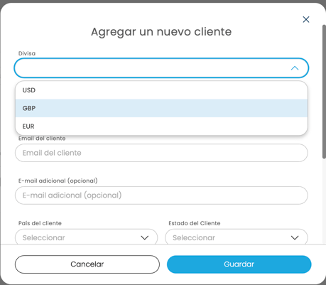This screenshot has height=285, width=326.
Task: Click the dialog's vertical scrollbar
Action: pyautogui.click(x=324, y=92)
